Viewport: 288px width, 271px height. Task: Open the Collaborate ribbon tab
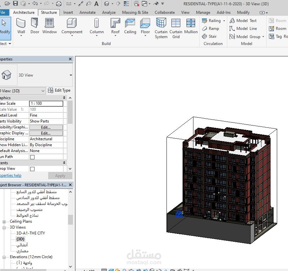click(165, 12)
